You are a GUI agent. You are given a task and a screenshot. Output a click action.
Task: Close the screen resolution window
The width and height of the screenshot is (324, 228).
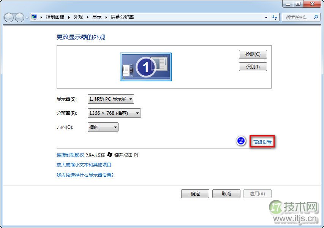(312, 4)
